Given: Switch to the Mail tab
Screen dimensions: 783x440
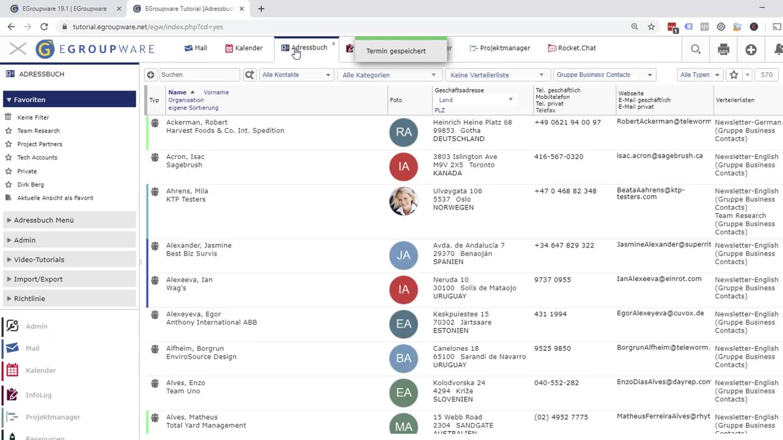Looking at the screenshot, I should [196, 48].
